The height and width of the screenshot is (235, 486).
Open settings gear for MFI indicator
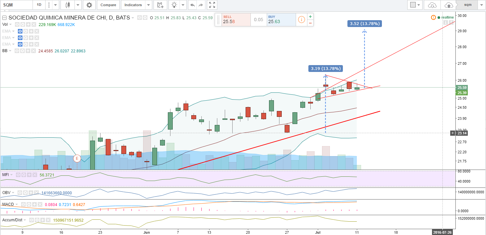[24, 175]
